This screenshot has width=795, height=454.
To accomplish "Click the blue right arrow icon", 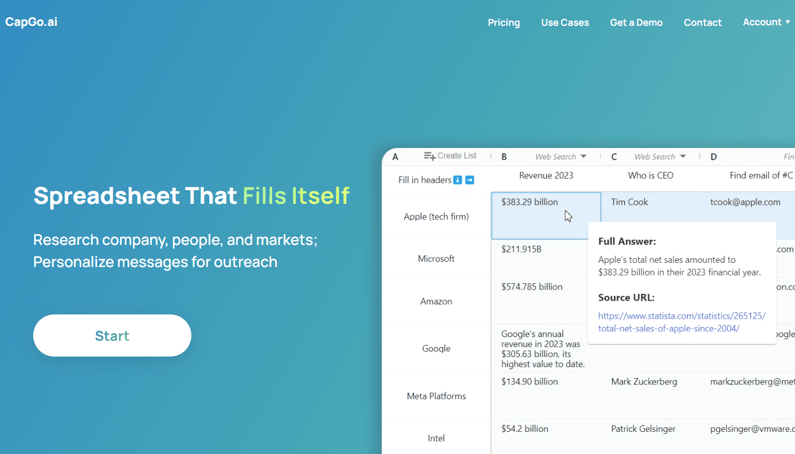I will click(x=470, y=180).
